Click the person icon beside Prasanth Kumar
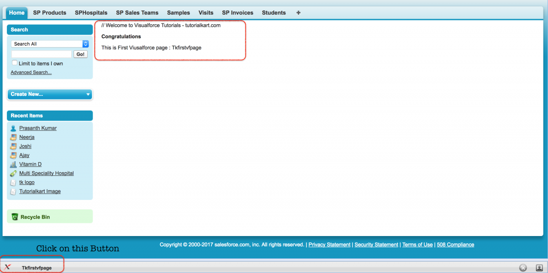The image size is (548, 273). click(x=13, y=128)
